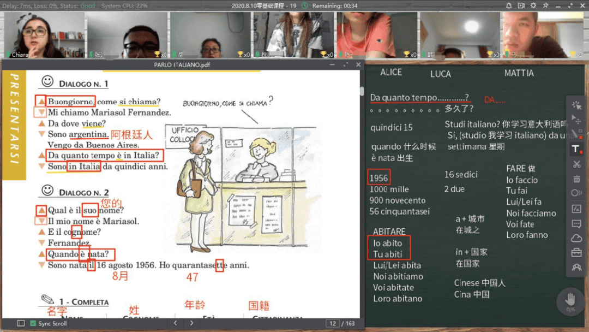Click the 'Remaining: 00:34' text
The image size is (589, 332).
click(335, 5)
